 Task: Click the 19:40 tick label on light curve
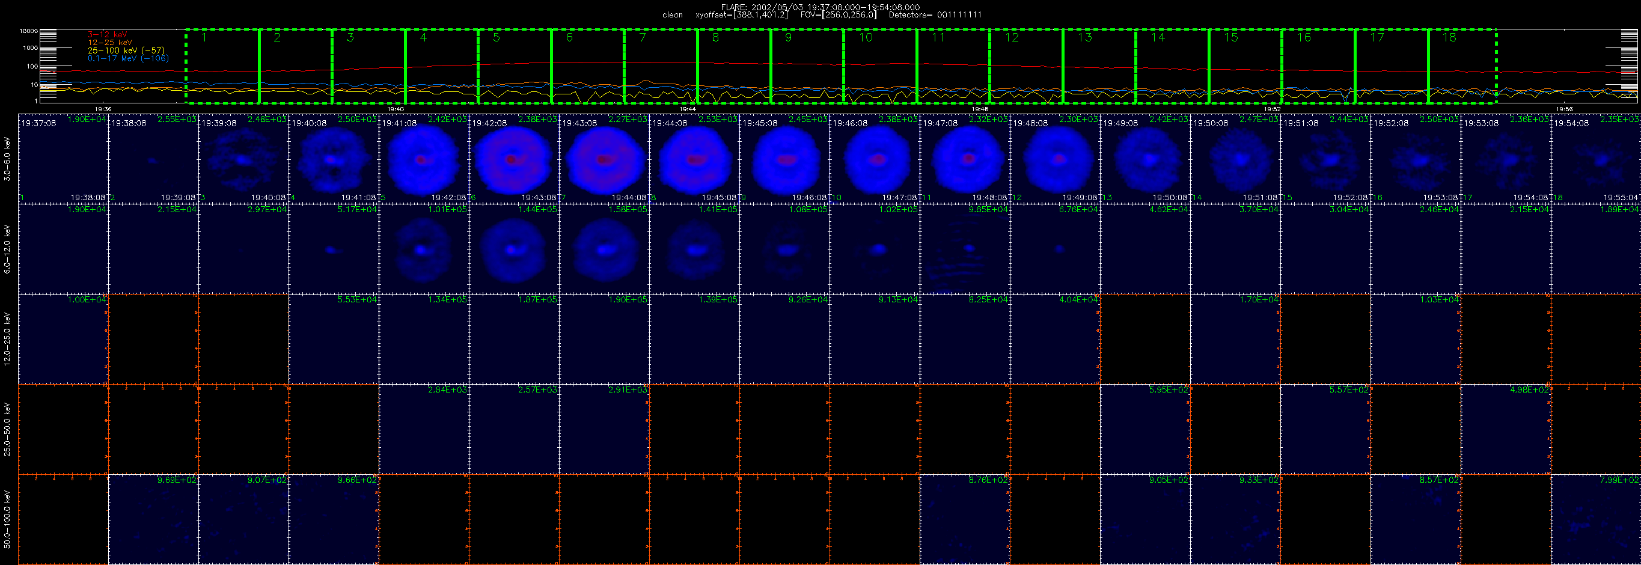pyautogui.click(x=395, y=109)
